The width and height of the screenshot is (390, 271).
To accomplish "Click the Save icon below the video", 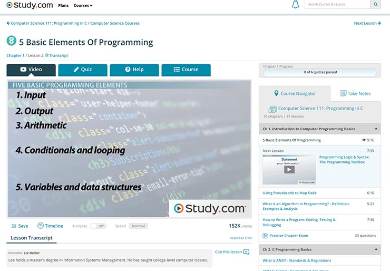I will pos(14,226).
